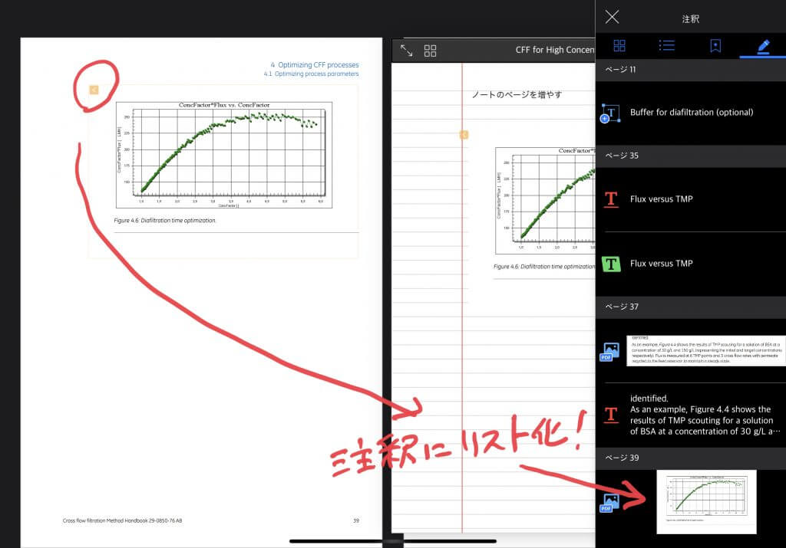Click the '4 Optimizing CFF processes' heading
Viewport: 786px width, 548px height.
tap(314, 65)
